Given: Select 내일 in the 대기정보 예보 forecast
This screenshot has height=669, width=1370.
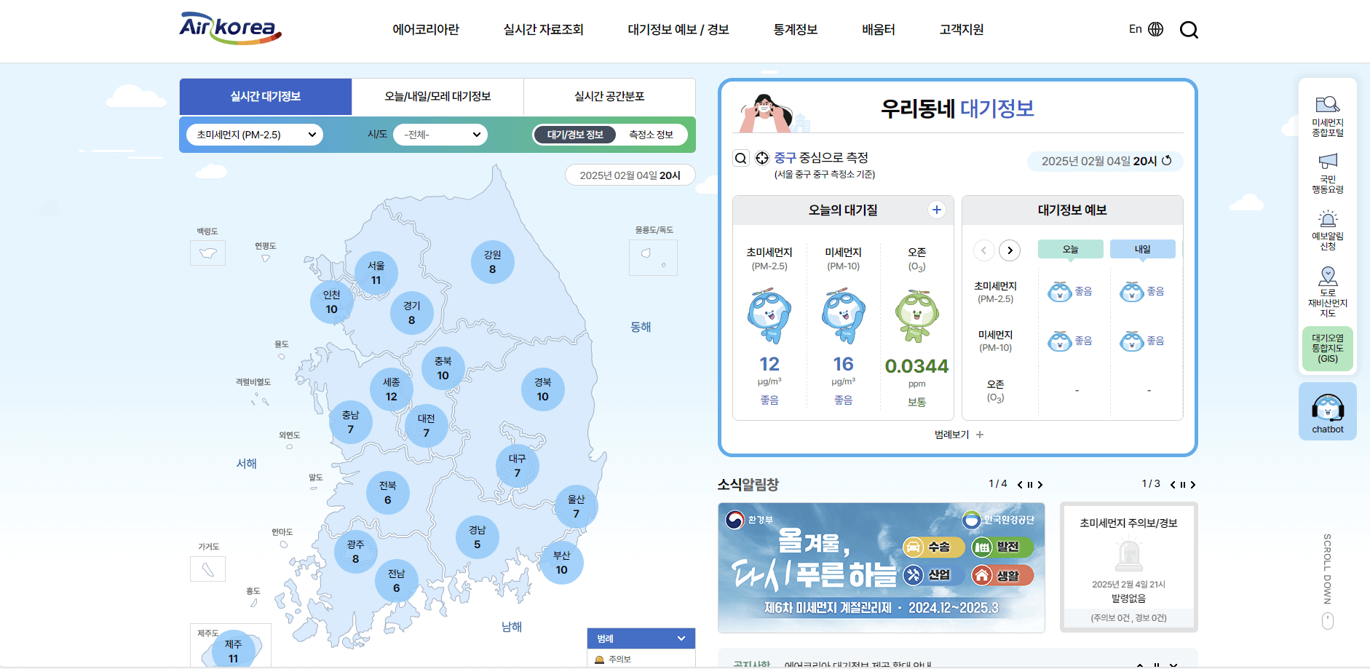Looking at the screenshot, I should click(1142, 248).
